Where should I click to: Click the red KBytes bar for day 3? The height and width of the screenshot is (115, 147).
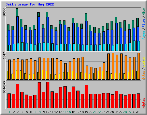tap(18, 96)
